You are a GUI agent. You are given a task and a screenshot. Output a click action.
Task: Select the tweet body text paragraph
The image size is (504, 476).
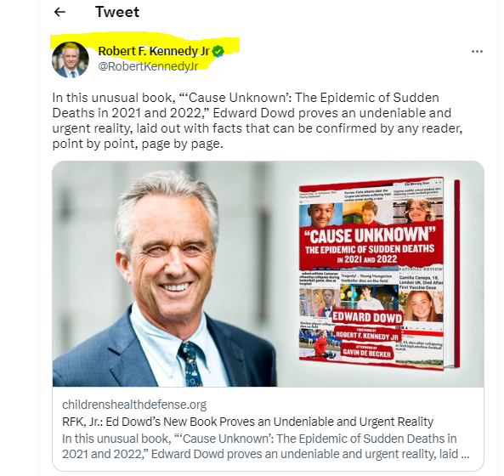[x=258, y=121]
